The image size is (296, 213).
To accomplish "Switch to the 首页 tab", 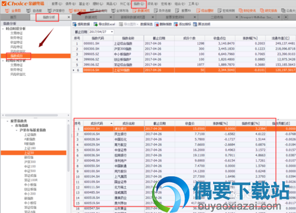I will point(14,17).
